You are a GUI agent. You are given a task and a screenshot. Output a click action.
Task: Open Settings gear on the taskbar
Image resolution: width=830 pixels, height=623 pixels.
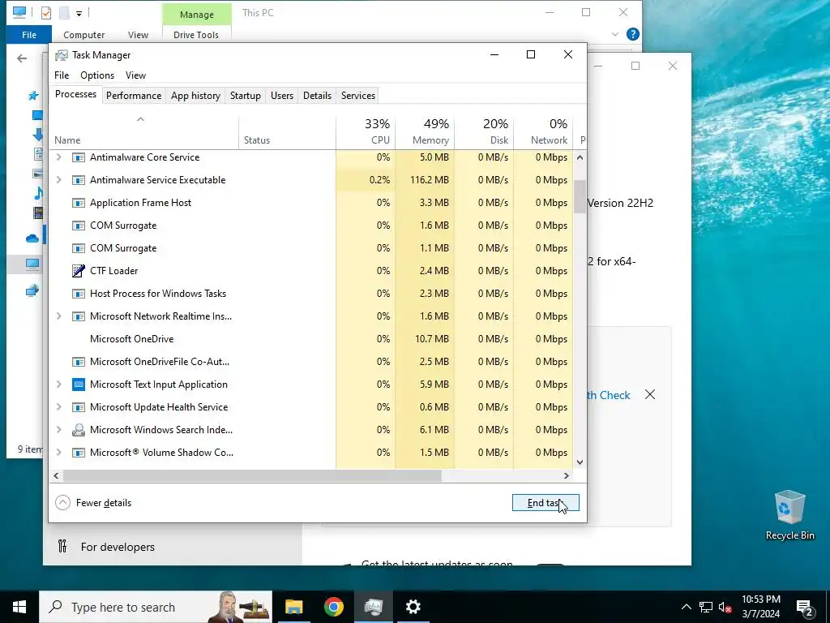413,607
